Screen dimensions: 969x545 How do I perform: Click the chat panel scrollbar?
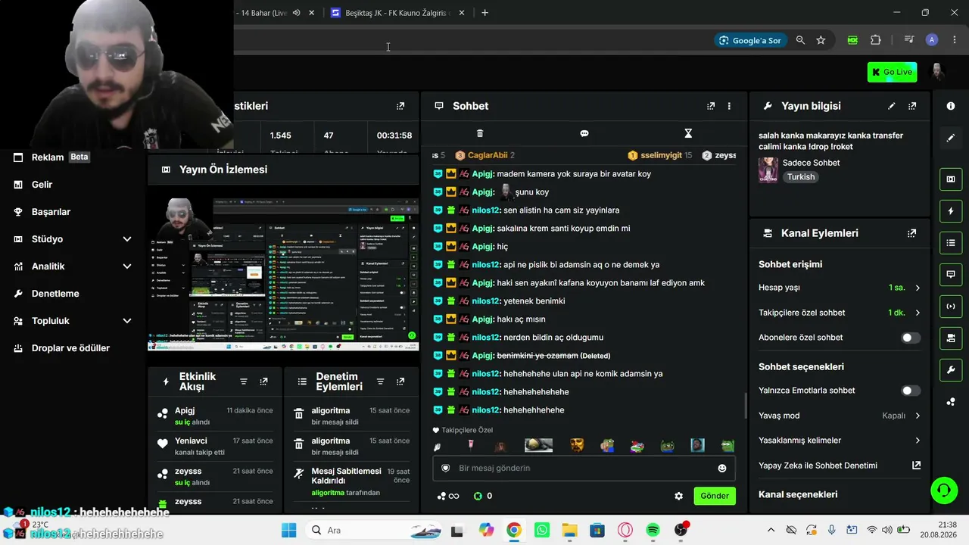(x=745, y=406)
